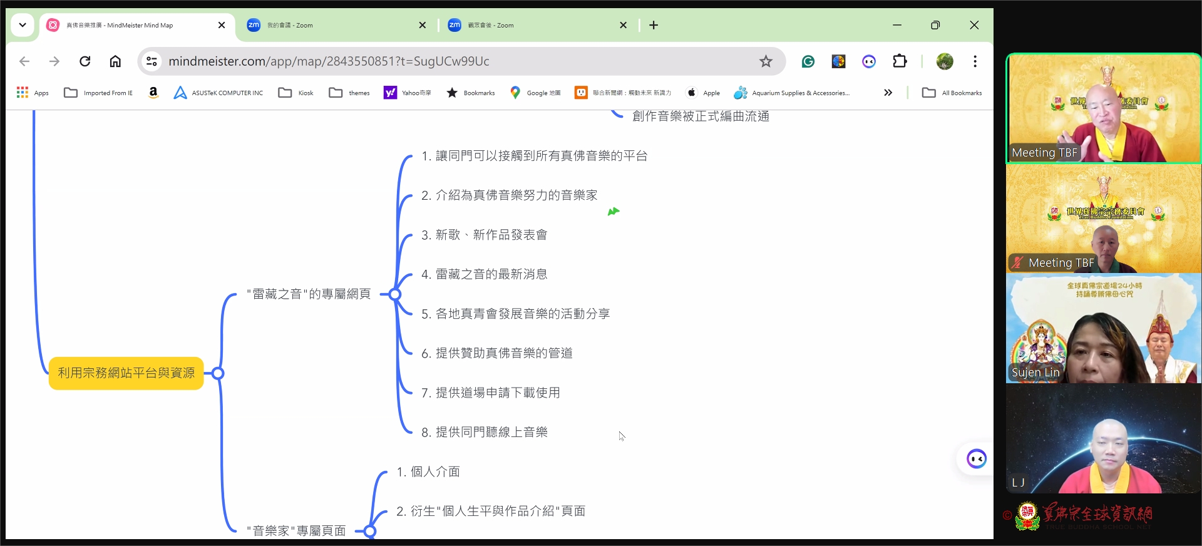Open the Apps grid shortcut
This screenshot has width=1202, height=546.
[x=33, y=93]
